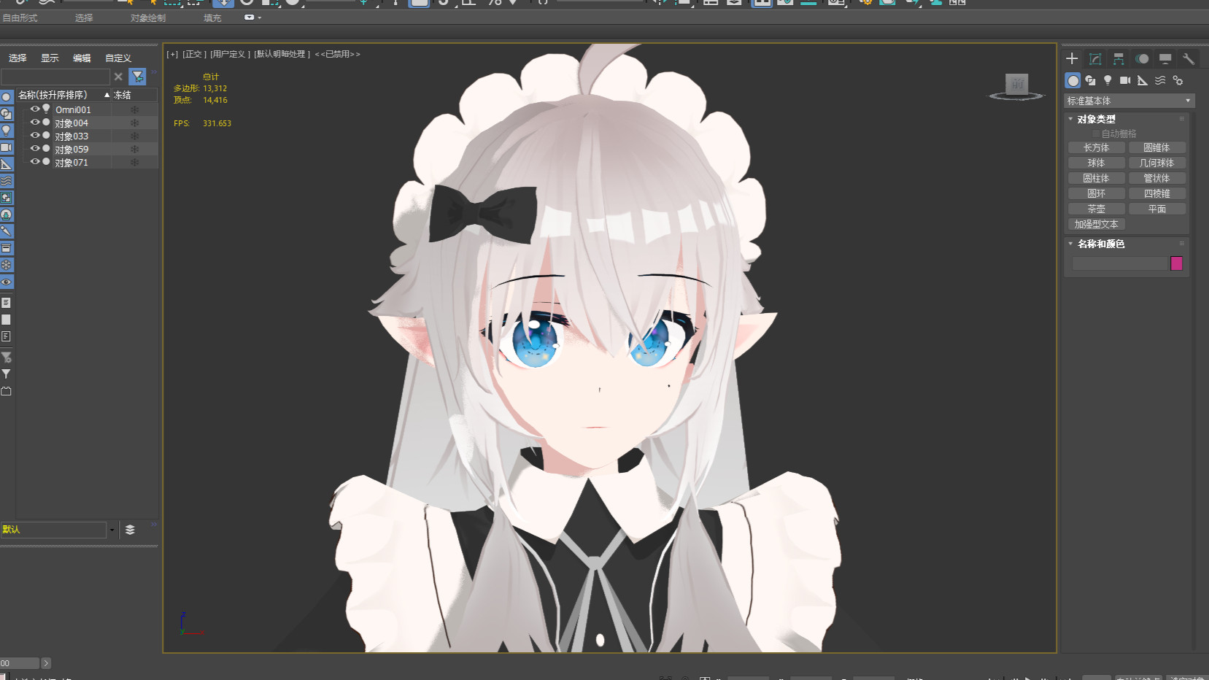Collapse the 对象类型 rollout
The image size is (1209, 680).
[1096, 119]
